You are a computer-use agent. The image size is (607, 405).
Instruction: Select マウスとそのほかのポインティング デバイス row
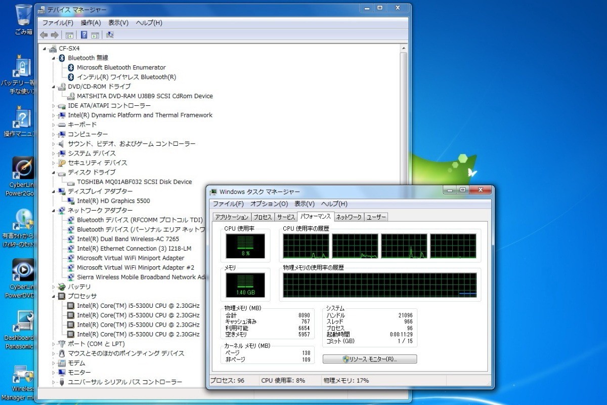point(126,353)
